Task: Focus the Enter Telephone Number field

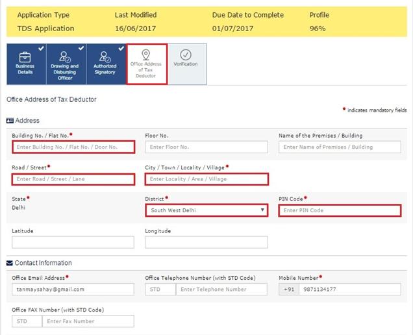Action: point(221,289)
